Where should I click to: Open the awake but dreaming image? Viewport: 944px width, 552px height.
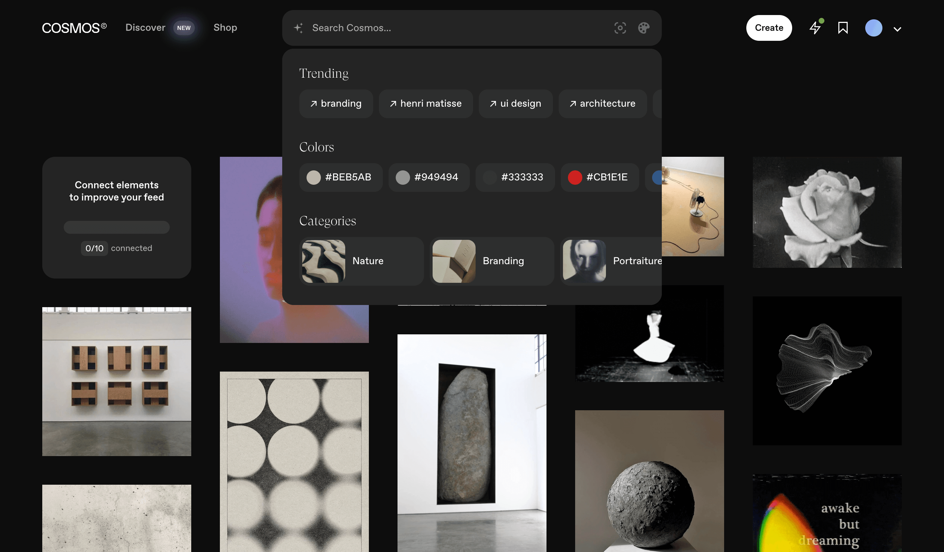click(827, 513)
